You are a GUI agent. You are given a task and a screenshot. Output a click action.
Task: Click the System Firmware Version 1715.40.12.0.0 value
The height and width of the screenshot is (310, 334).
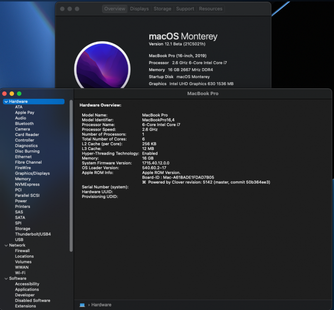156,163
